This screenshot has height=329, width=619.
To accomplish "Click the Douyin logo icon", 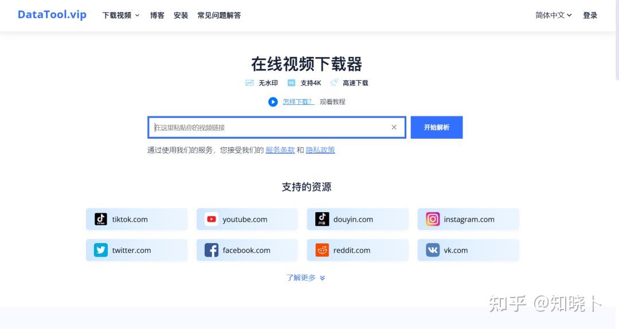I will pos(322,219).
